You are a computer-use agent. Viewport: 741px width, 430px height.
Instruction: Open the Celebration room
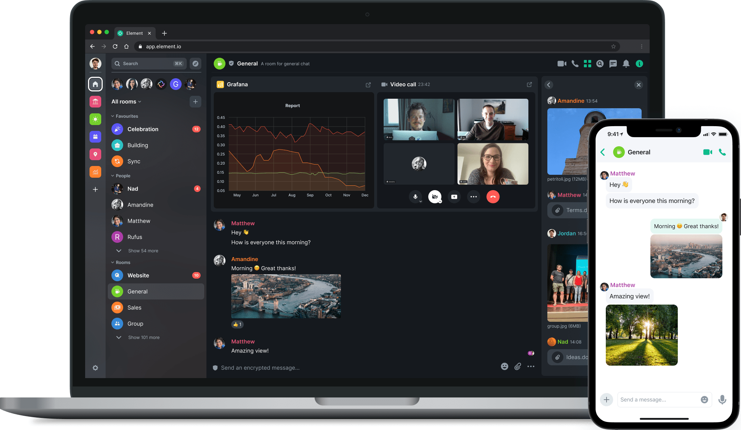(156, 129)
